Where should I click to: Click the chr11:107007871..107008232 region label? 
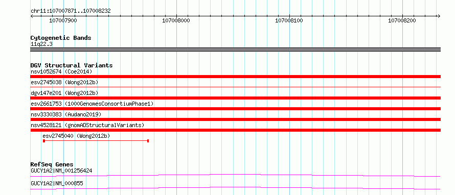71,11
